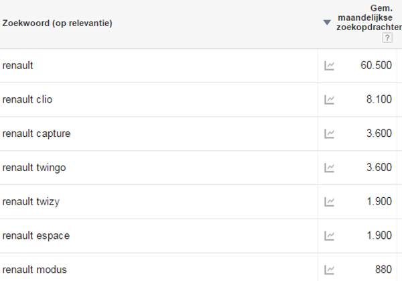This screenshot has width=402, height=281.
Task: Choose the renault espace keyword
Action: coord(36,236)
